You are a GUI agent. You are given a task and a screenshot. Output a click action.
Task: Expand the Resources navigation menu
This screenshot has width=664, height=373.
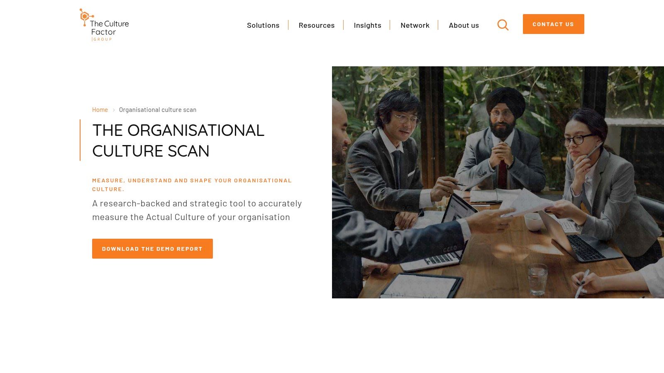[x=317, y=25]
